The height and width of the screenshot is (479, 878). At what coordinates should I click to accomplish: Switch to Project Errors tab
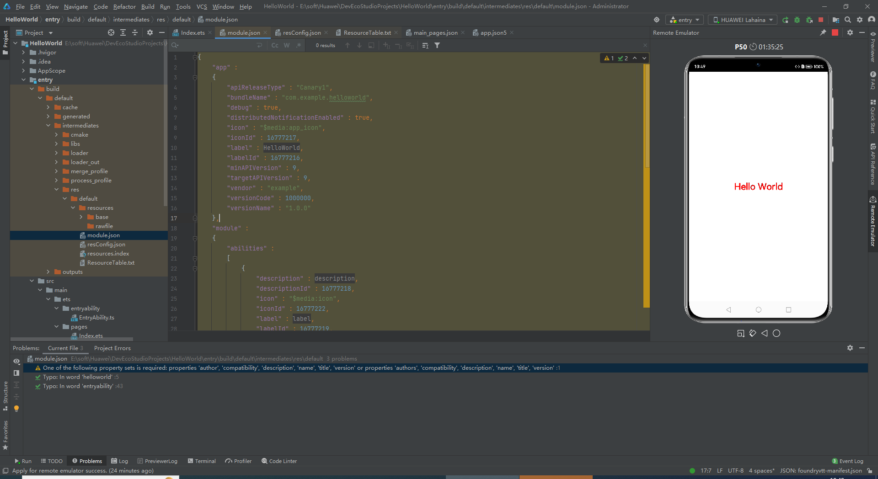pyautogui.click(x=112, y=348)
